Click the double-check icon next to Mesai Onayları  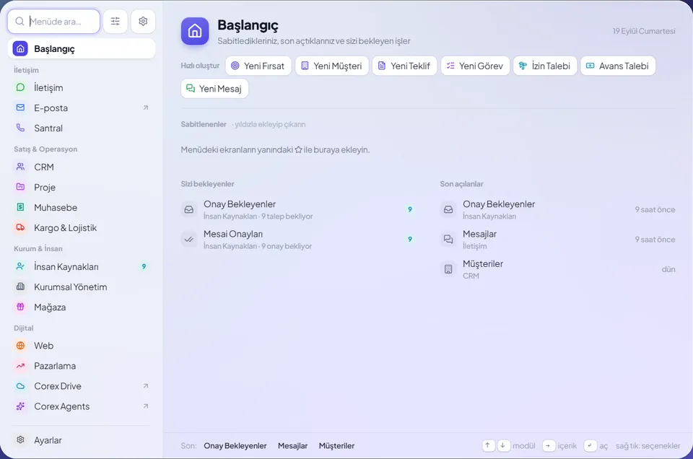point(188,240)
